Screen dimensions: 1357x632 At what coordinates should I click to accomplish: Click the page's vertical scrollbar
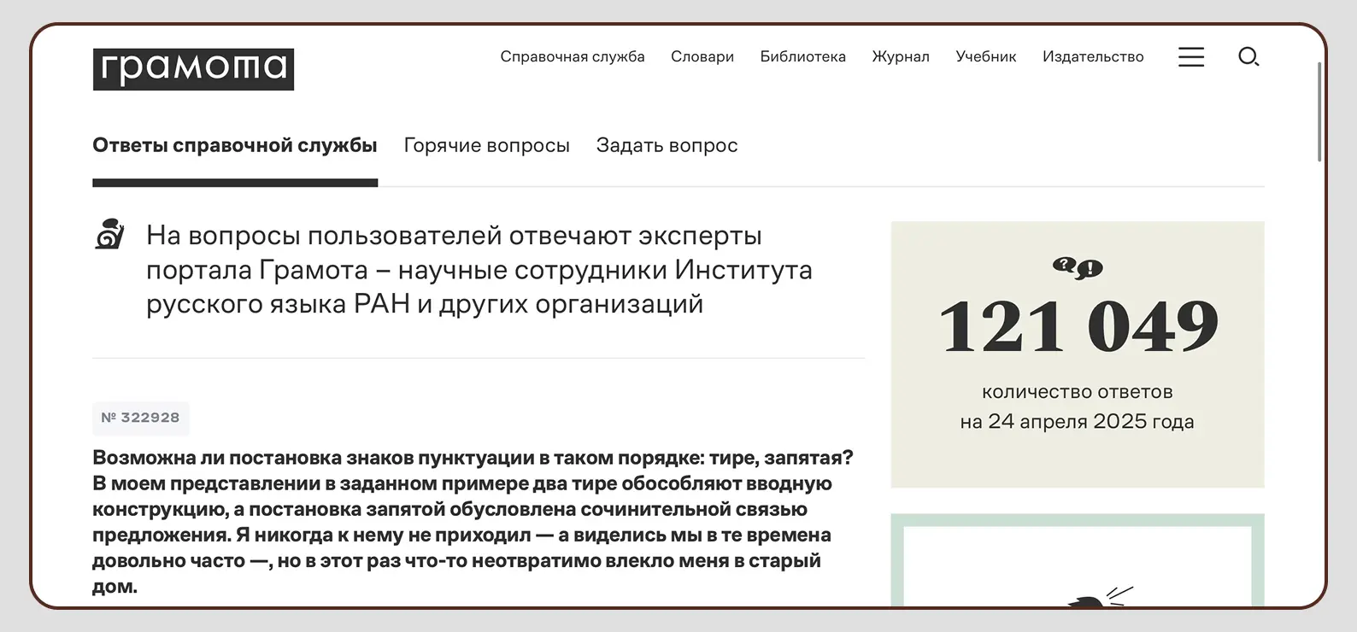pyautogui.click(x=1319, y=111)
